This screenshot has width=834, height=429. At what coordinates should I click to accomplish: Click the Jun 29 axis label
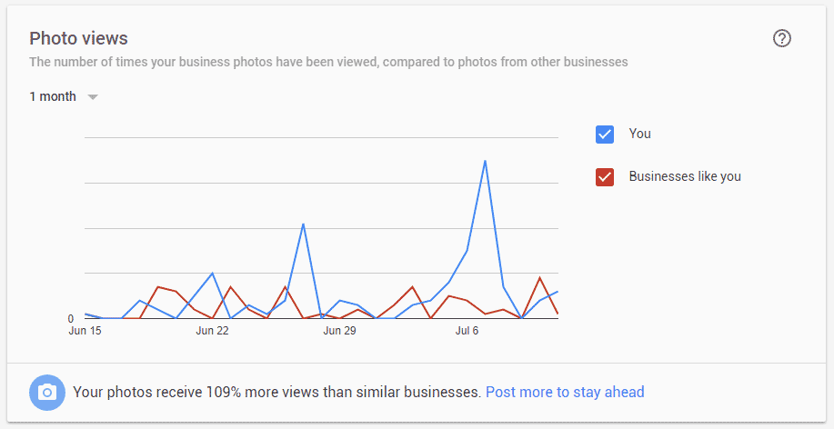(x=339, y=331)
